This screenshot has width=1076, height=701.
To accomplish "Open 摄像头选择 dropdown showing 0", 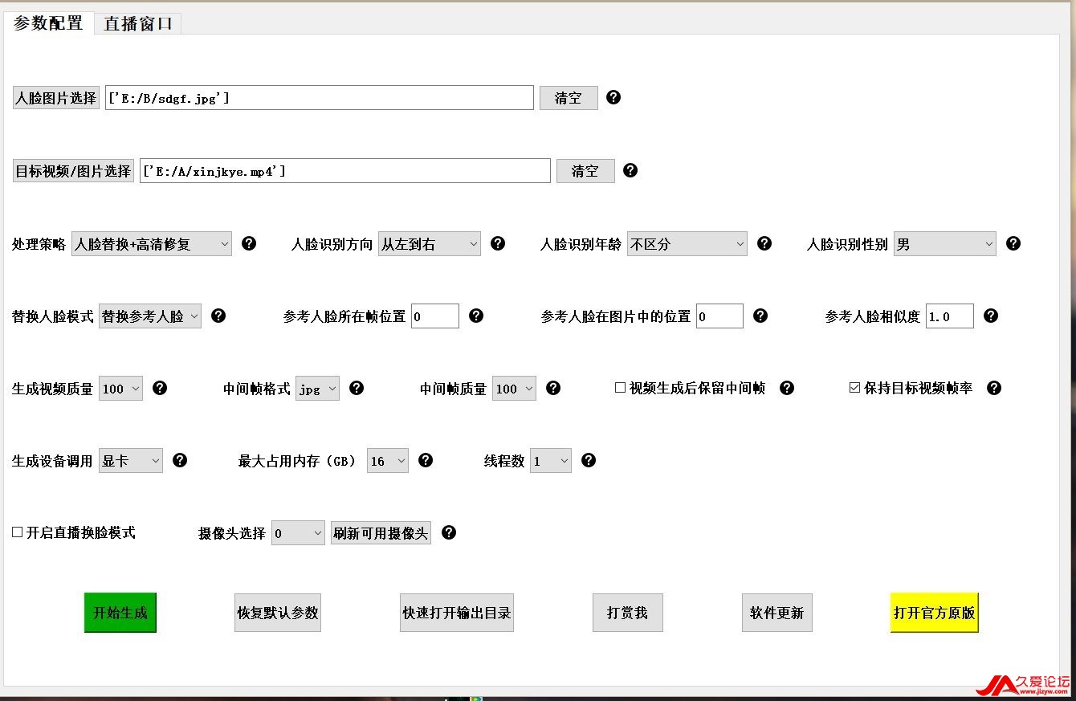I will click(x=298, y=533).
